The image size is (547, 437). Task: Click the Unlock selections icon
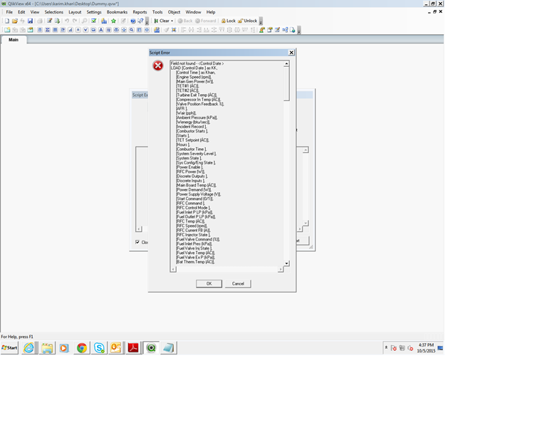coord(248,21)
